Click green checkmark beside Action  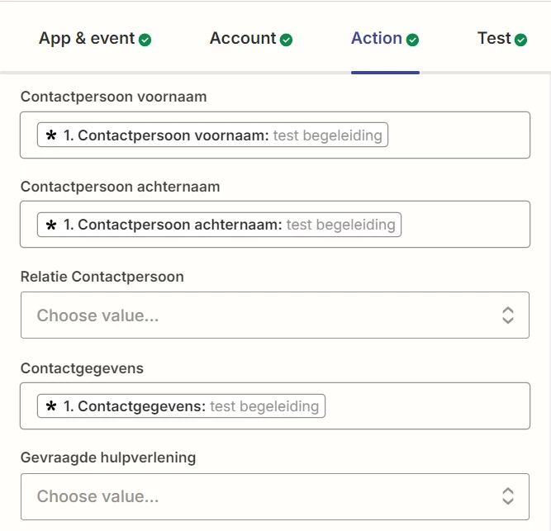(x=413, y=40)
